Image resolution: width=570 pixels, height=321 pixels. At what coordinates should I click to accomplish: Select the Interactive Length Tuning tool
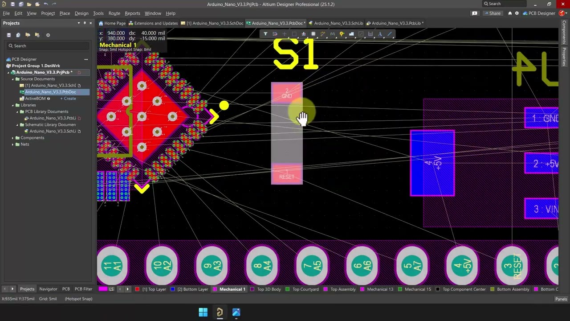point(332,34)
